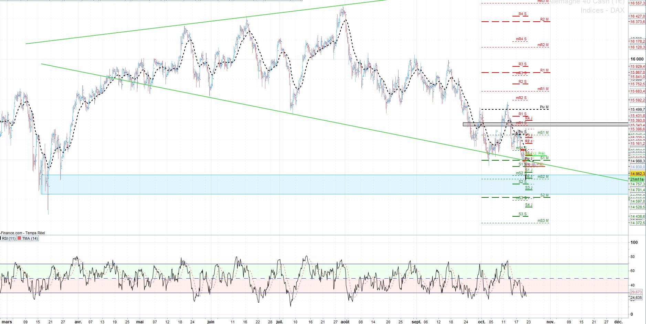Screen dimensions: 646x324
Task: Click the 'R4 S' weekly resistance label
Action: (x=522, y=14)
